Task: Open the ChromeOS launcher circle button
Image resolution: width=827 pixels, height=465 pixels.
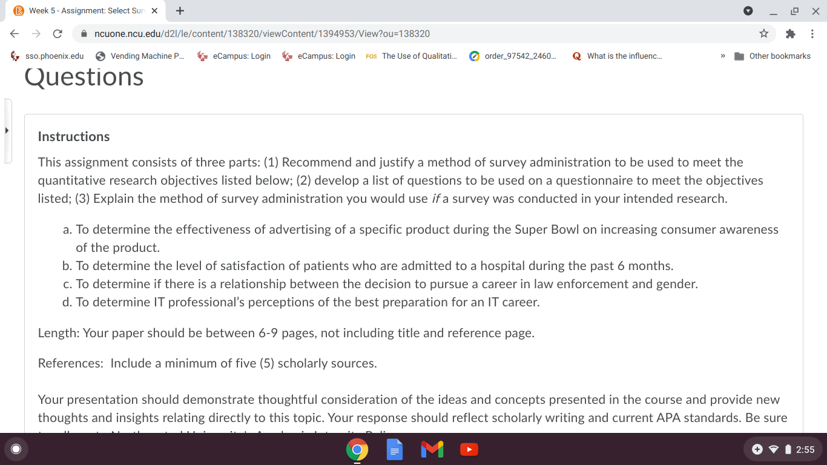Action: 16,449
